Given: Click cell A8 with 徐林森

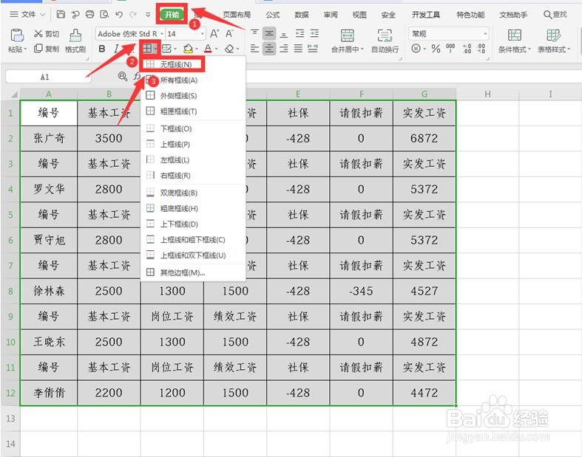Looking at the screenshot, I should [x=49, y=291].
